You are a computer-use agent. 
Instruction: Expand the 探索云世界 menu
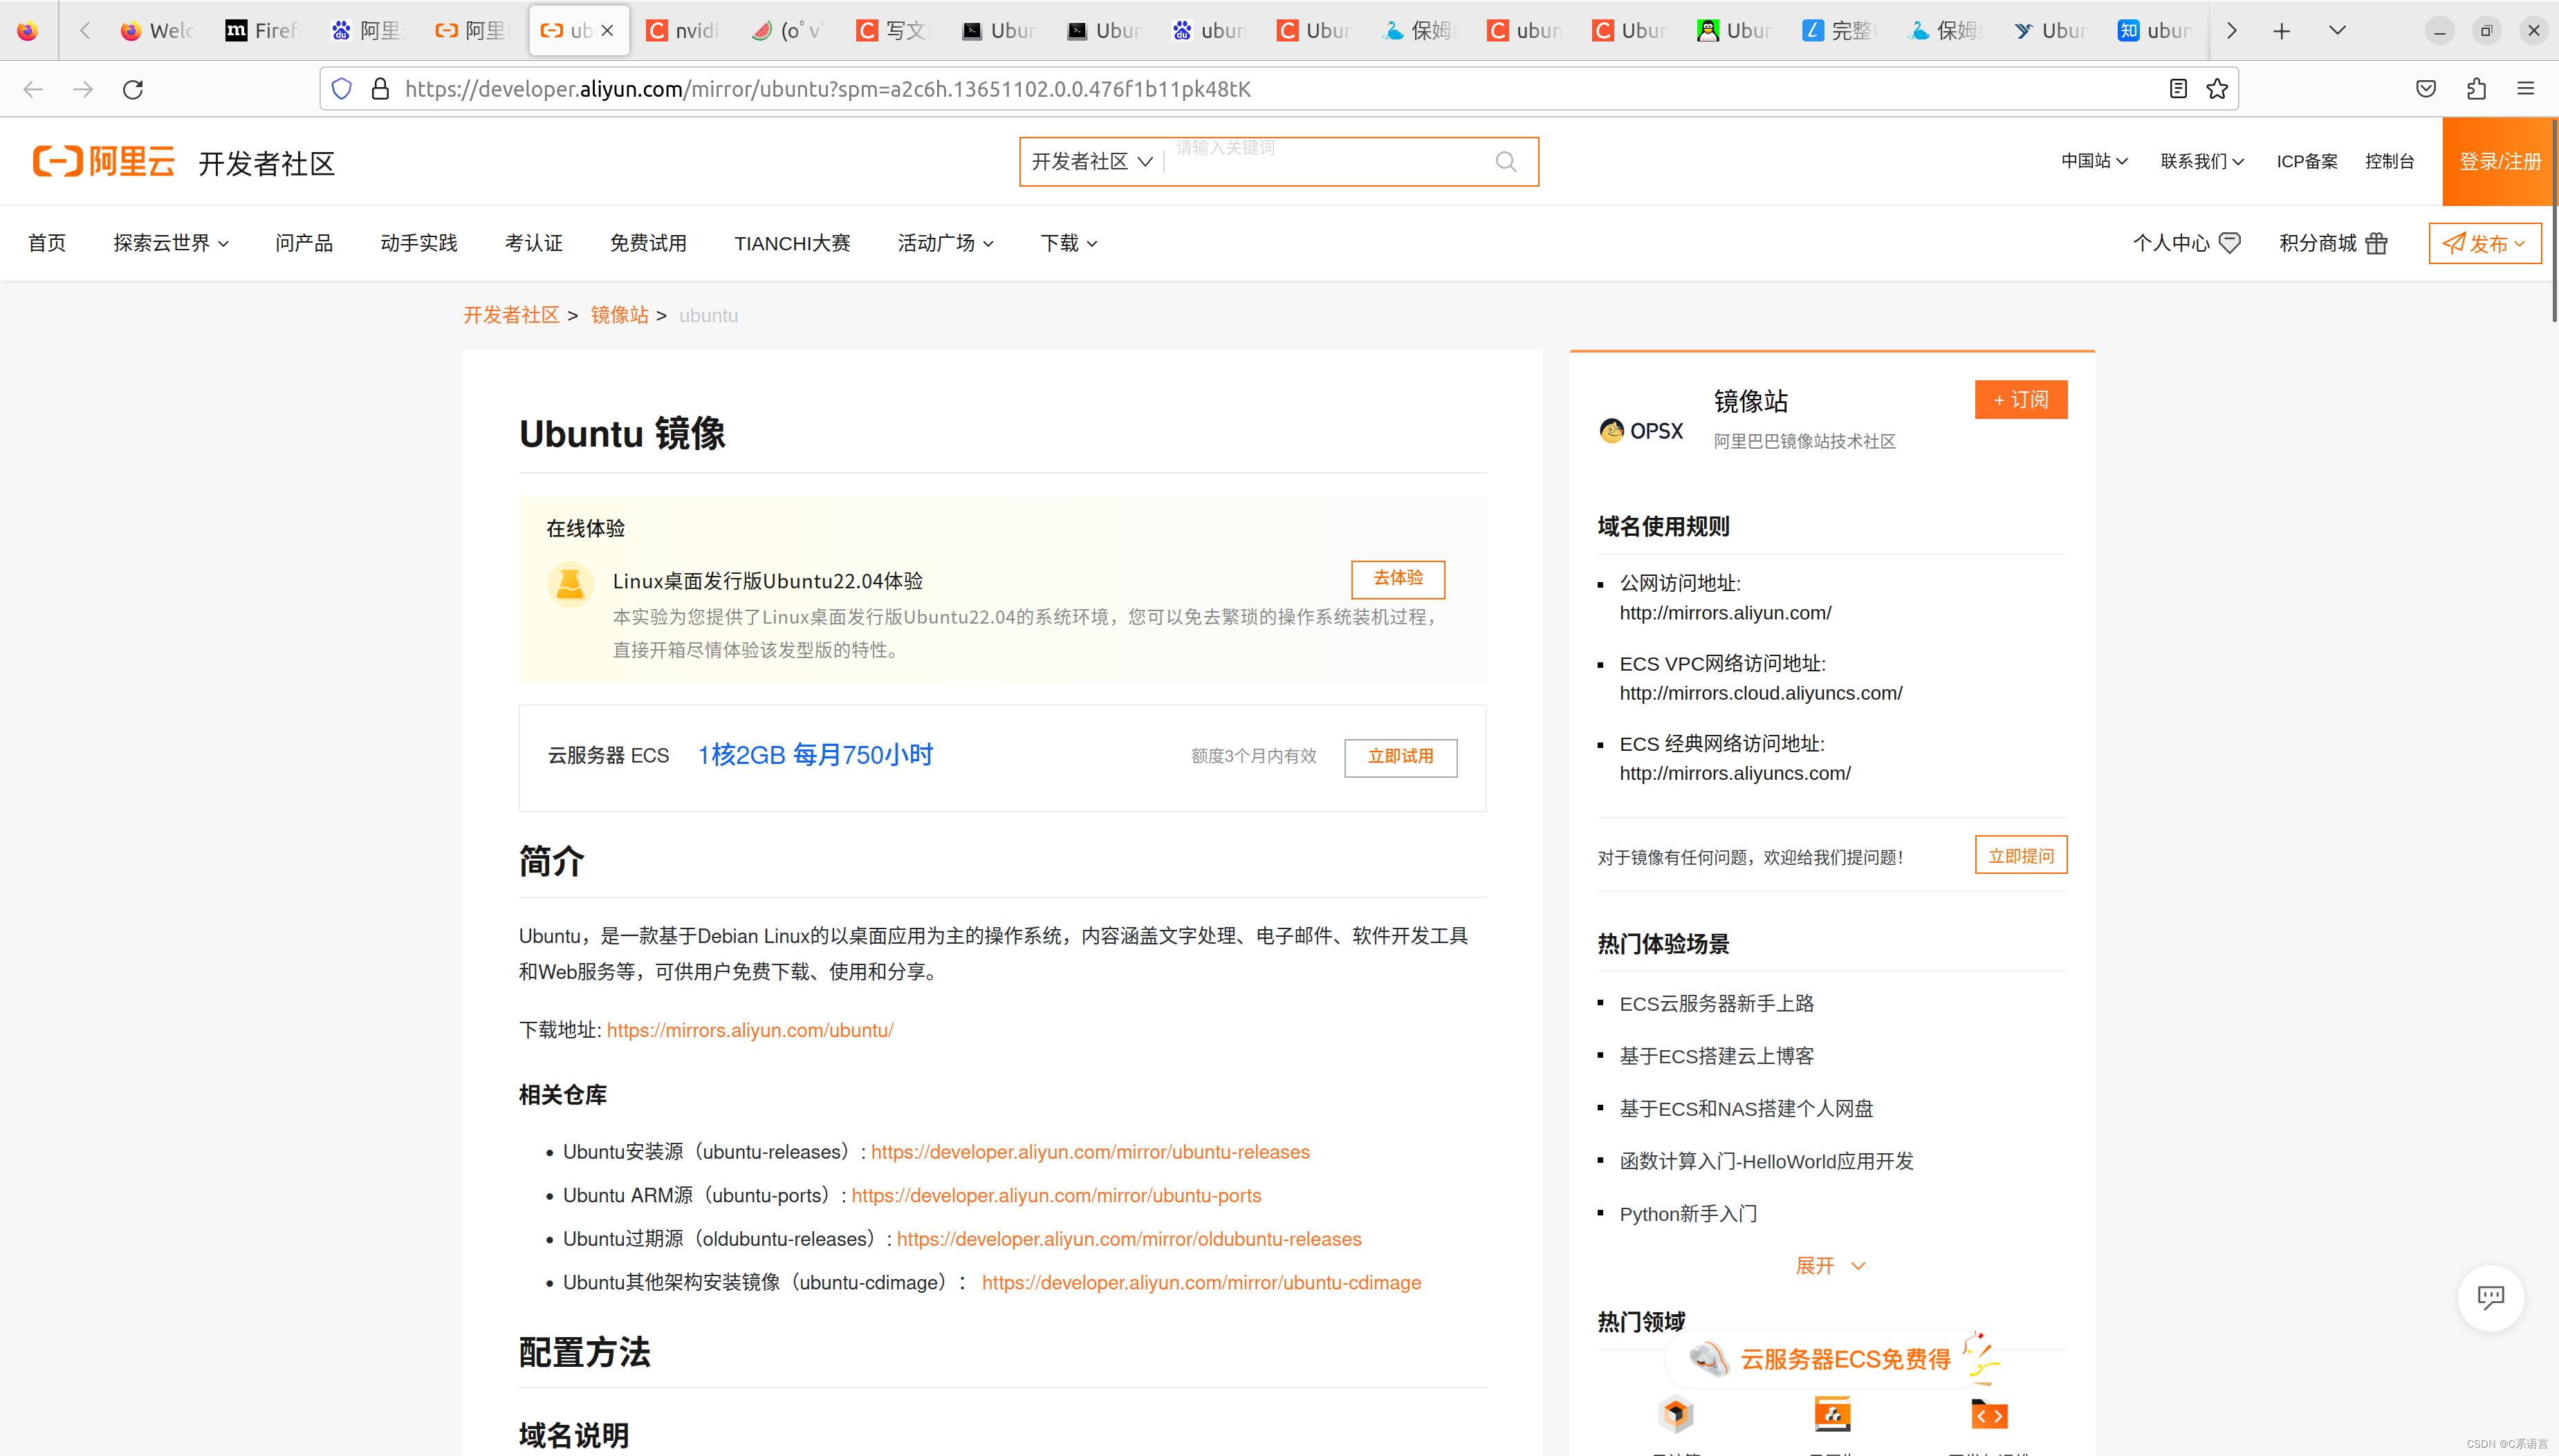click(x=171, y=243)
